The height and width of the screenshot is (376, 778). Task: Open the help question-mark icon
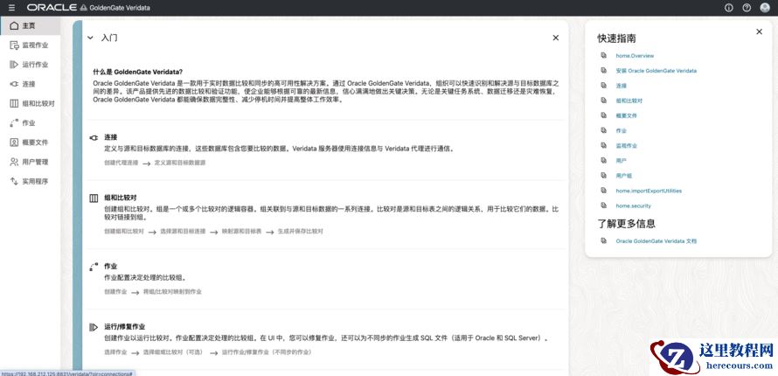pos(747,8)
